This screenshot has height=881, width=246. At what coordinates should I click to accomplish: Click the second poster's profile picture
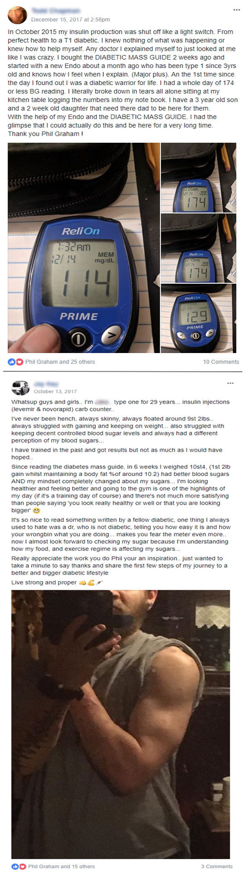(20, 387)
